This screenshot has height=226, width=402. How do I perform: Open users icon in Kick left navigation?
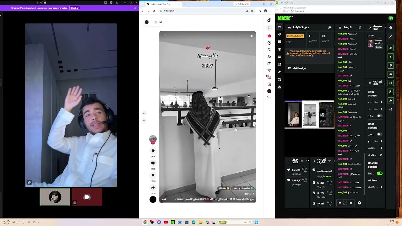[x=280, y=79]
